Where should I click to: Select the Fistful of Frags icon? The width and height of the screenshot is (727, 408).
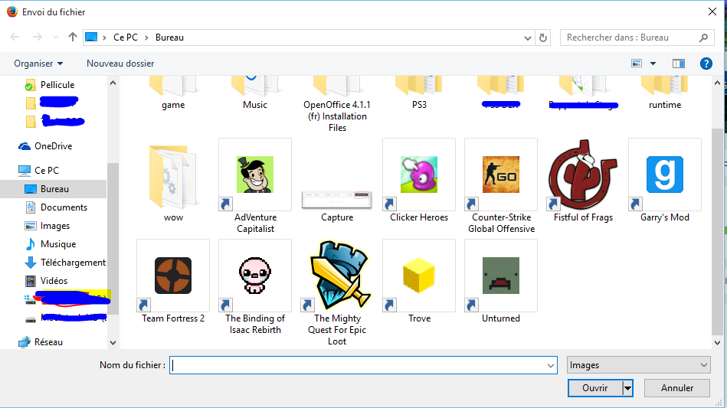coord(583,175)
